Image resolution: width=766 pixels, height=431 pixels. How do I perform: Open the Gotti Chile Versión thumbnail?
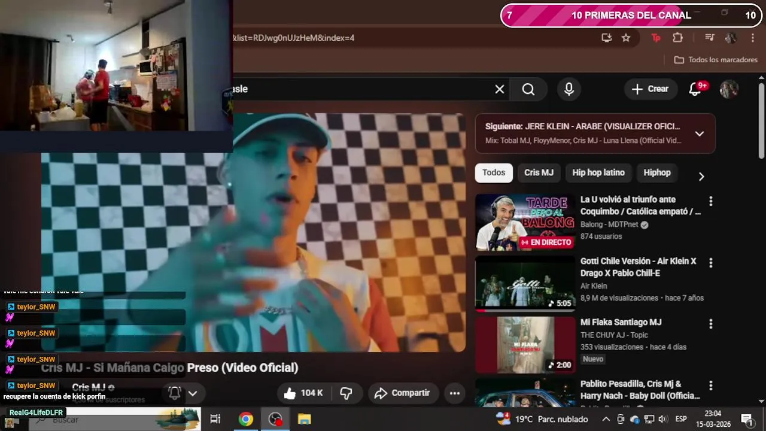tap(525, 284)
